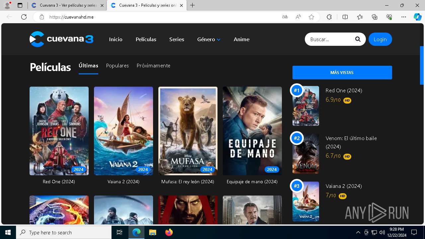425x239 pixels.
Task: Open the notifications center icon
Action: 414,232
